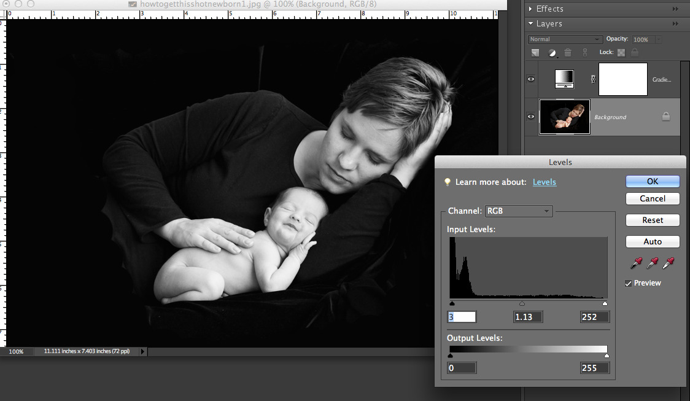
Task: Click the lock all padlock icon
Action: (x=635, y=53)
